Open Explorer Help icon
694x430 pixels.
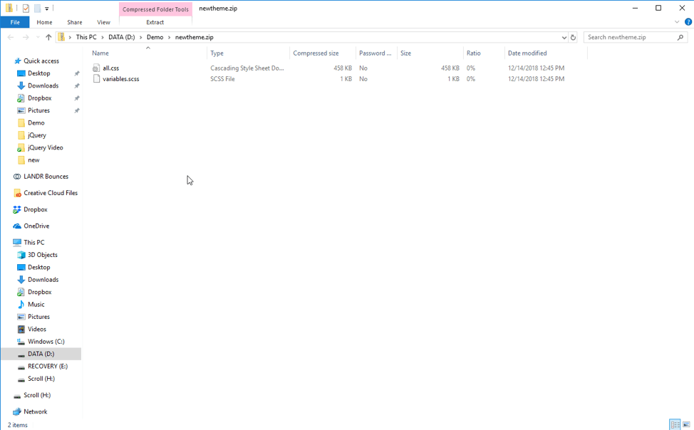tap(688, 21)
